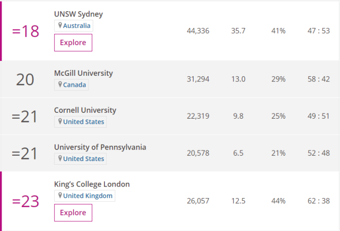Click the =23 rank for King's College

[25, 202]
